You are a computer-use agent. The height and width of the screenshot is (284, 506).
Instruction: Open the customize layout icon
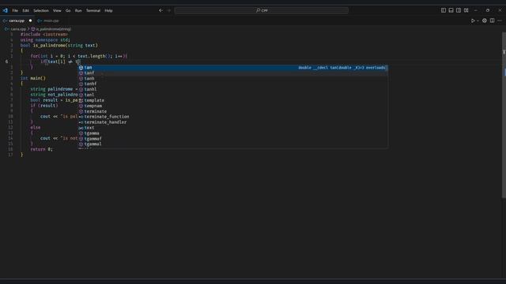[466, 10]
